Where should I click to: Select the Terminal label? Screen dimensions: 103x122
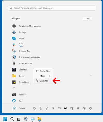click(x=22, y=95)
